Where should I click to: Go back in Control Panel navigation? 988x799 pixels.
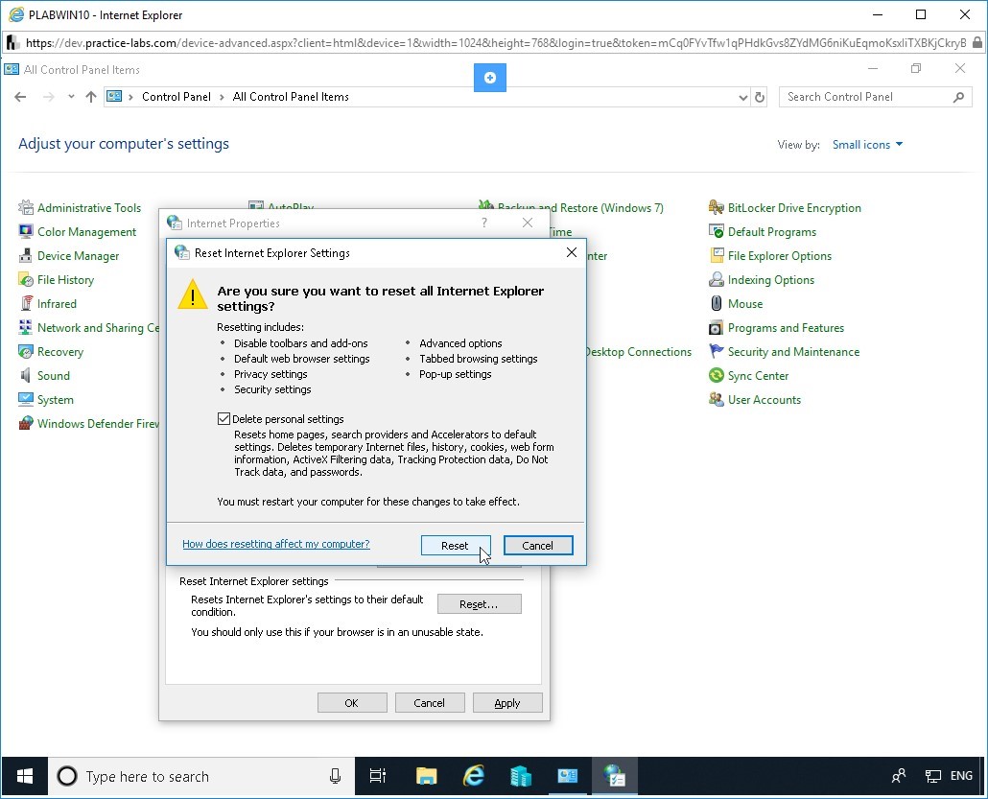click(x=21, y=97)
